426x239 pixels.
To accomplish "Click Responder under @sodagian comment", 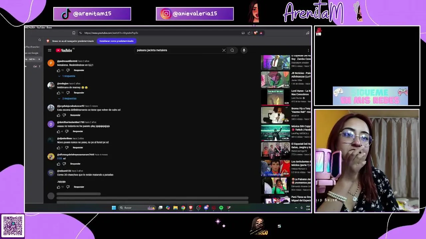I will (79, 93).
